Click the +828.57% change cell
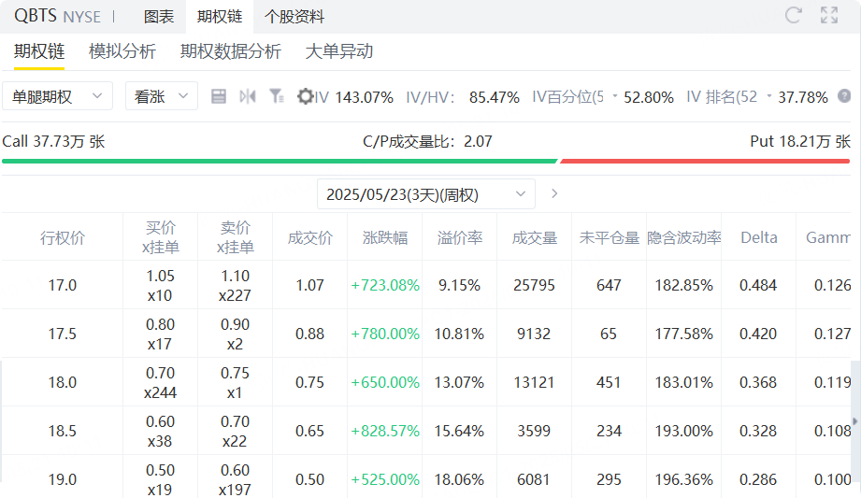This screenshot has width=861, height=498. 385,431
